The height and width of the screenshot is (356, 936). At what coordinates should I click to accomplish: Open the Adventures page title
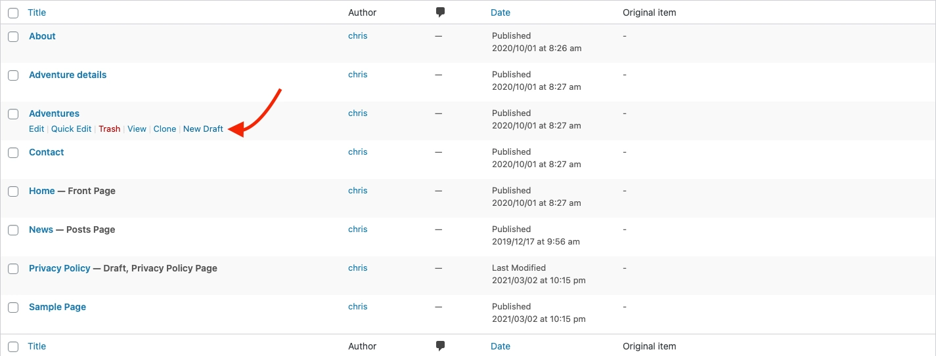coord(54,113)
